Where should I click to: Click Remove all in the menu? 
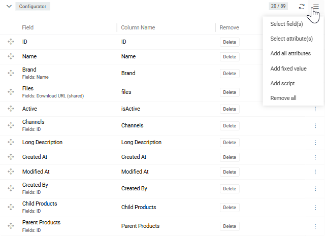tap(283, 98)
